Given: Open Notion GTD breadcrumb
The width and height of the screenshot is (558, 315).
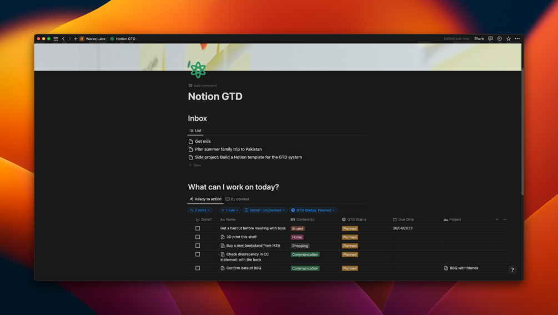Looking at the screenshot, I should (123, 39).
